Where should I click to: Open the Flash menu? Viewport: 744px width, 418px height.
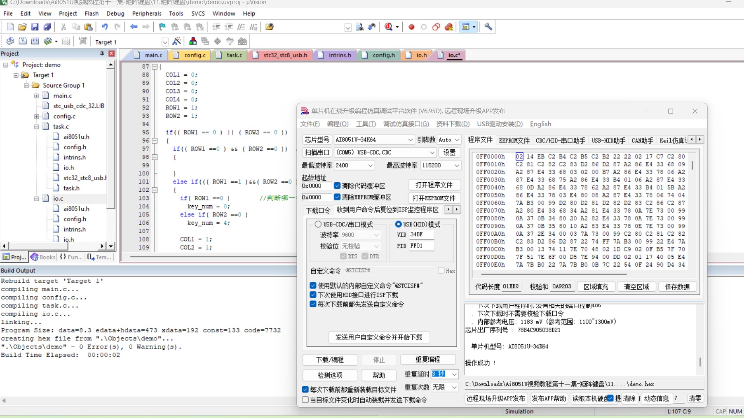[x=92, y=13]
